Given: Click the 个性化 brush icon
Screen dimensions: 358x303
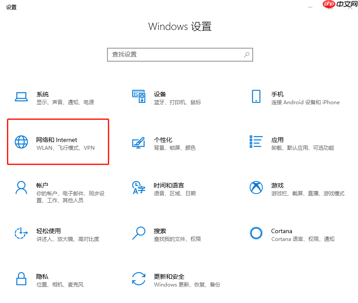Looking at the screenshot, I should click(138, 142).
